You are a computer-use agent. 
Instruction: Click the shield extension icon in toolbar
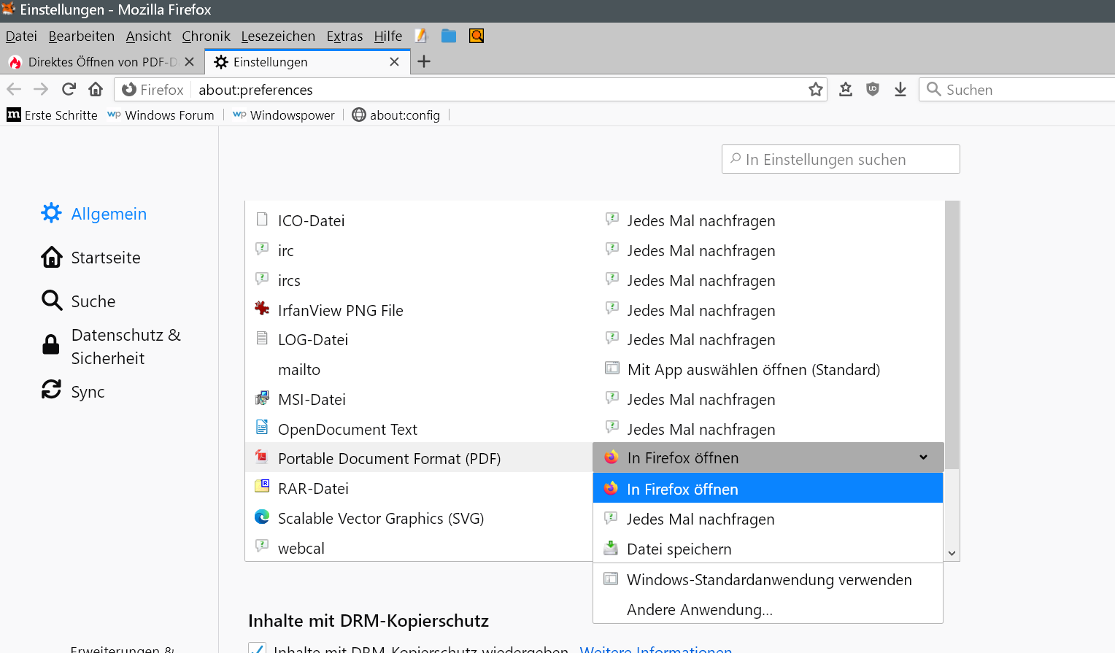click(x=872, y=89)
